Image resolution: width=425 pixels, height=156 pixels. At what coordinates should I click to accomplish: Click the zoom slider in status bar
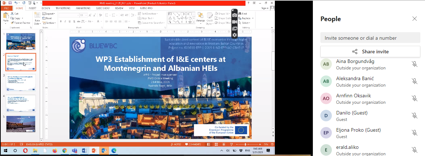click(245, 144)
